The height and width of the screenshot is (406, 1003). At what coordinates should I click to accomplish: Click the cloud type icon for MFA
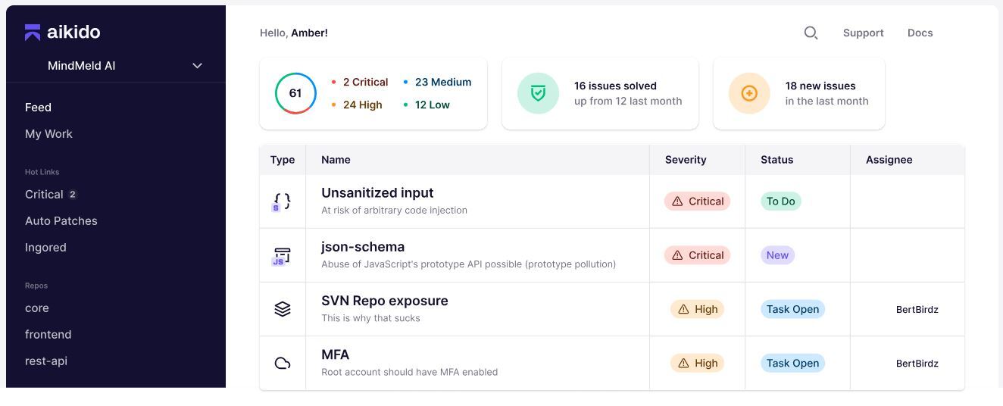(283, 364)
